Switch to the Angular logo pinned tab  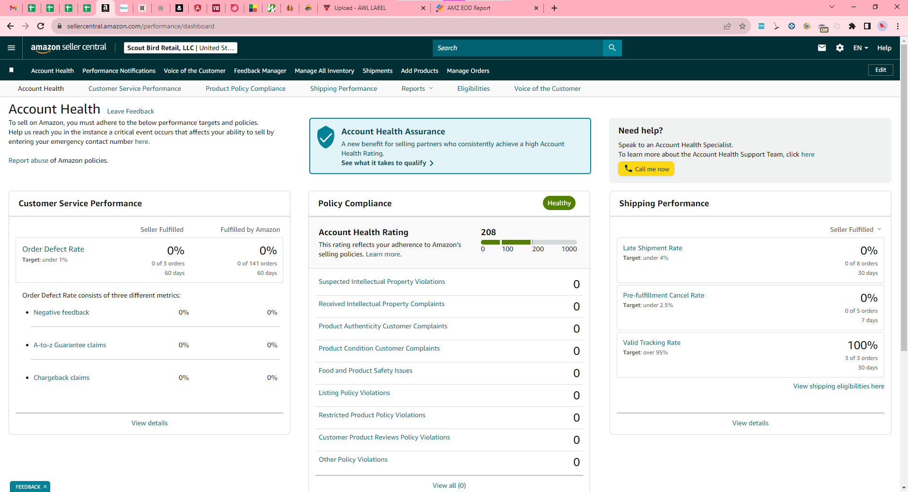198,8
